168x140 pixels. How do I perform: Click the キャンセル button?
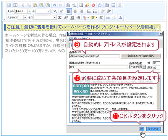153,129
